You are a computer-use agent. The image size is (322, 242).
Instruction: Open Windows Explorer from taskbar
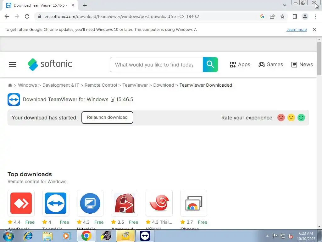47,236
